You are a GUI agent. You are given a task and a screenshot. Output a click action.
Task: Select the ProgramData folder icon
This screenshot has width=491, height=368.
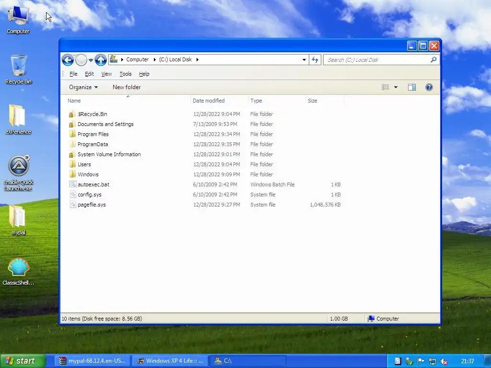click(x=72, y=144)
